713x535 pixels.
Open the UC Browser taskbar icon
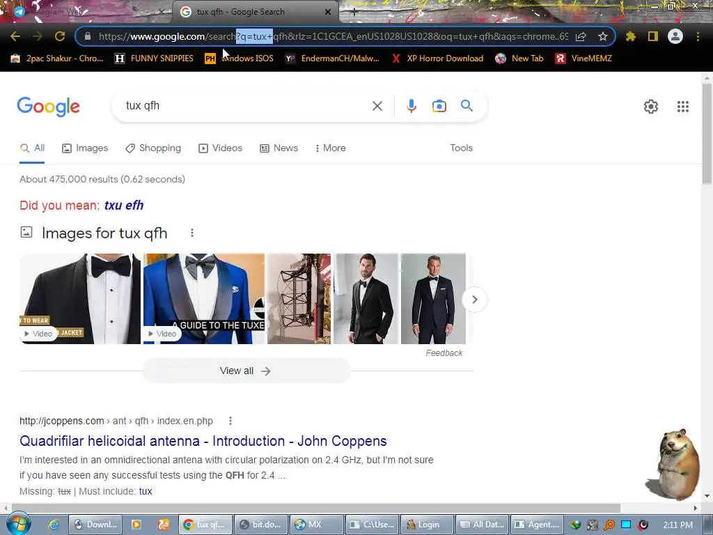click(x=163, y=525)
